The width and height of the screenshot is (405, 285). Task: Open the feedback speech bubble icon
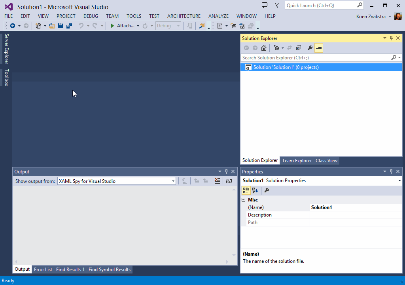265,5
